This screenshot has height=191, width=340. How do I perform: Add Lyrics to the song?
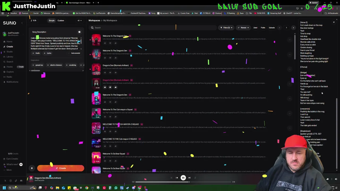[x=48, y=53]
